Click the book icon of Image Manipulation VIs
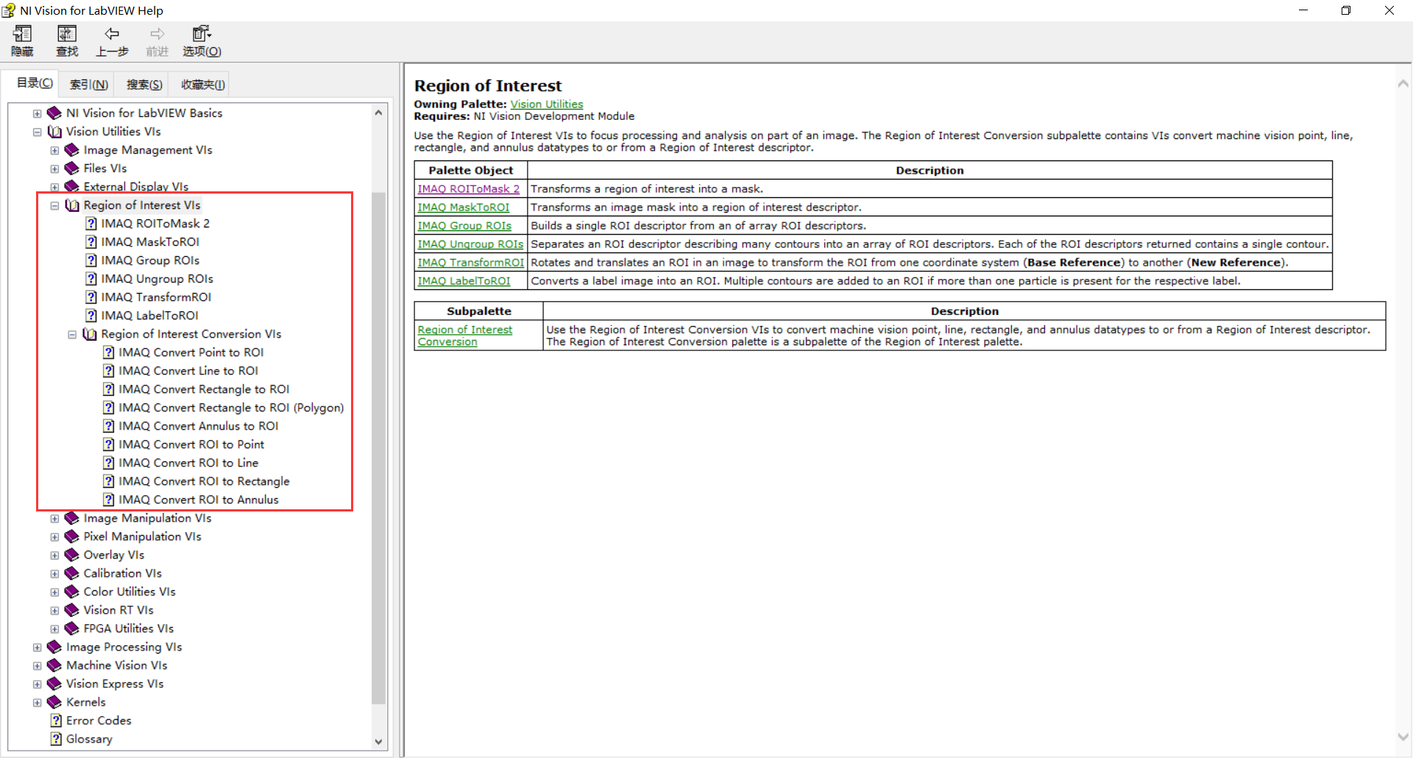The width and height of the screenshot is (1413, 758). click(x=72, y=517)
